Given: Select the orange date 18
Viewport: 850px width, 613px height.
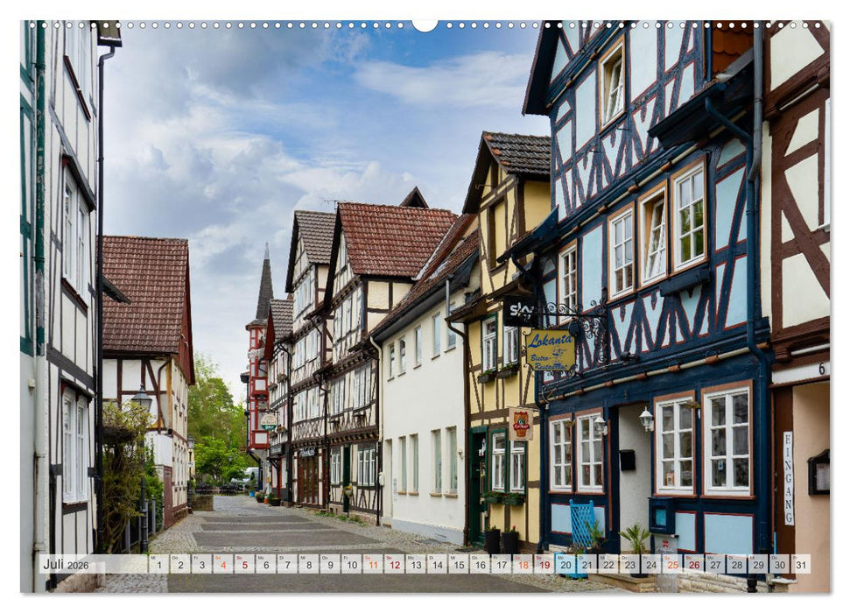Looking at the screenshot, I should point(523,567).
